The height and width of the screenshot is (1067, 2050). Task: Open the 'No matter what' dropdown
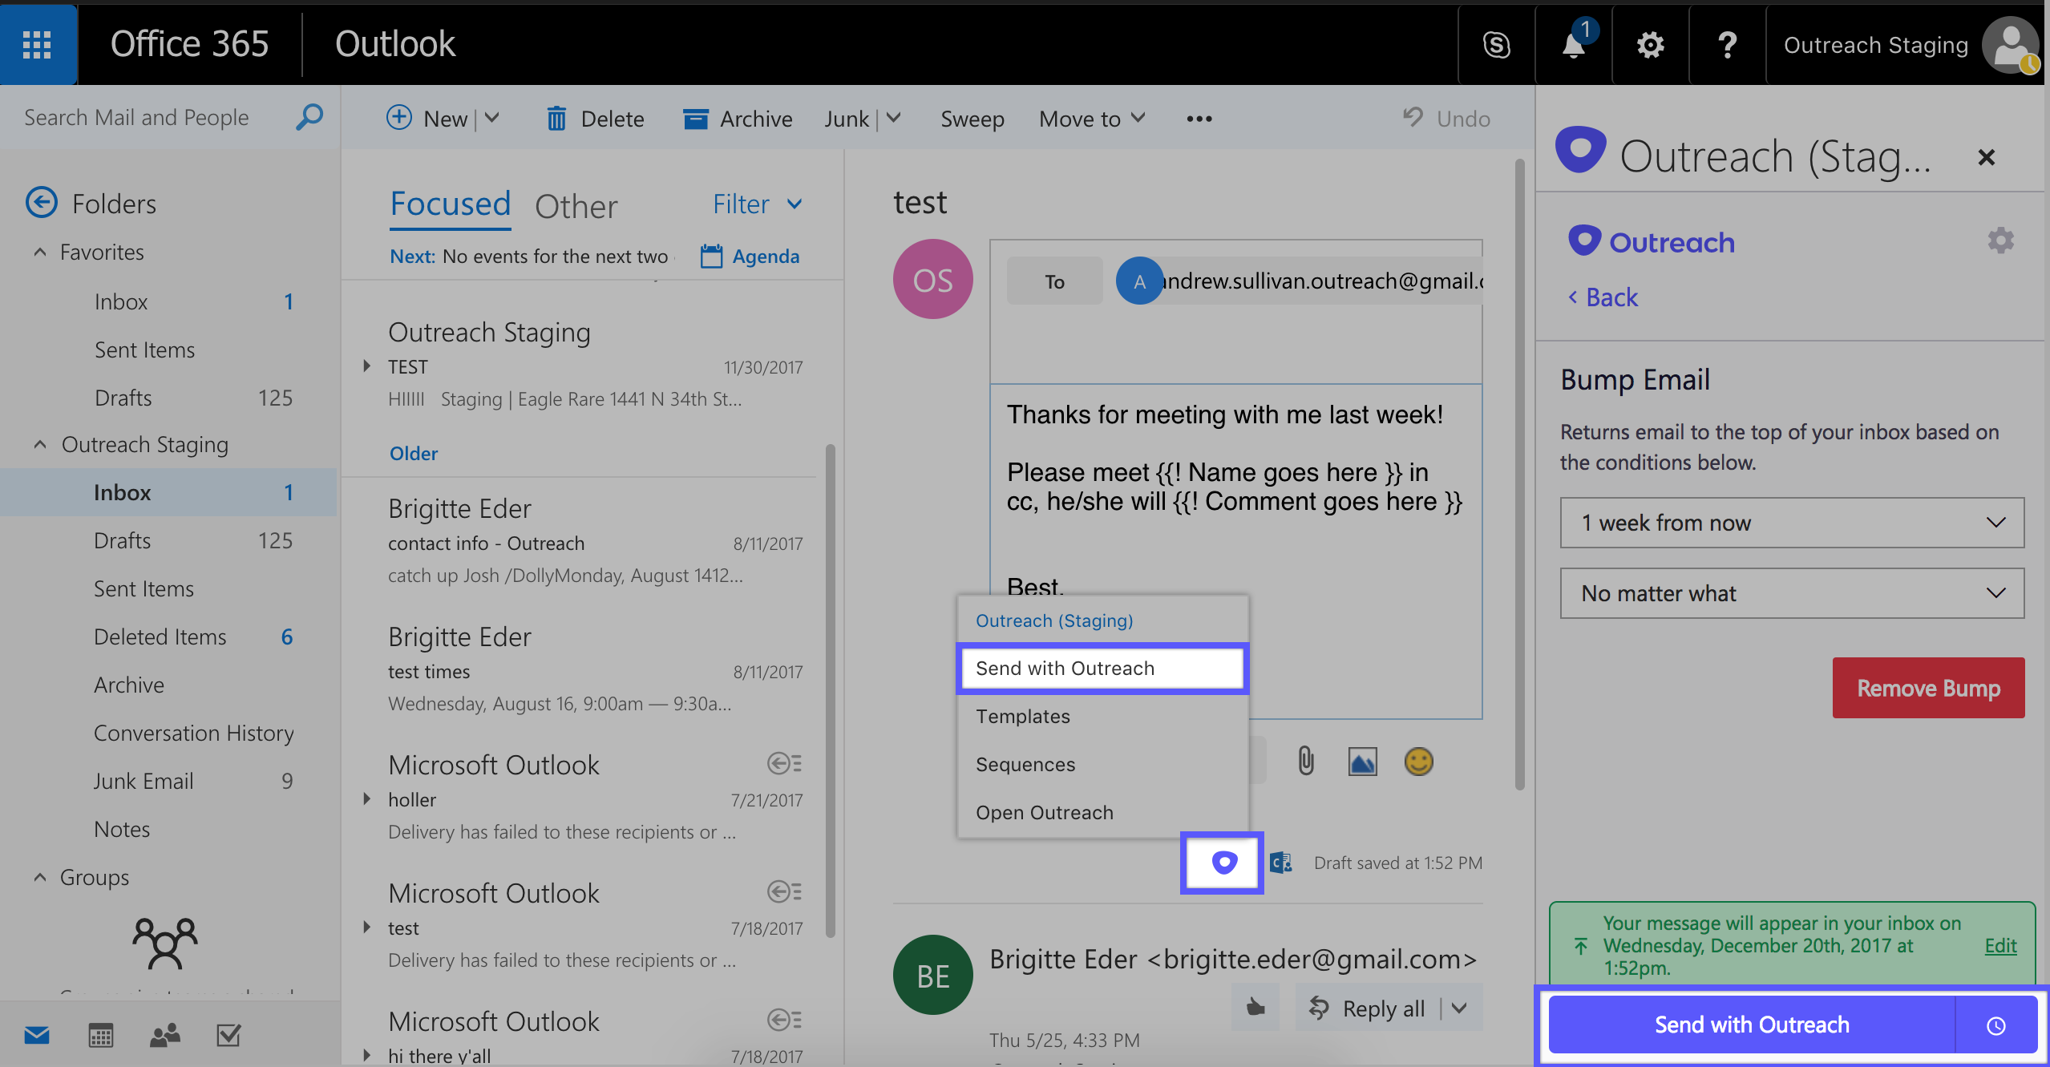pyautogui.click(x=1792, y=593)
